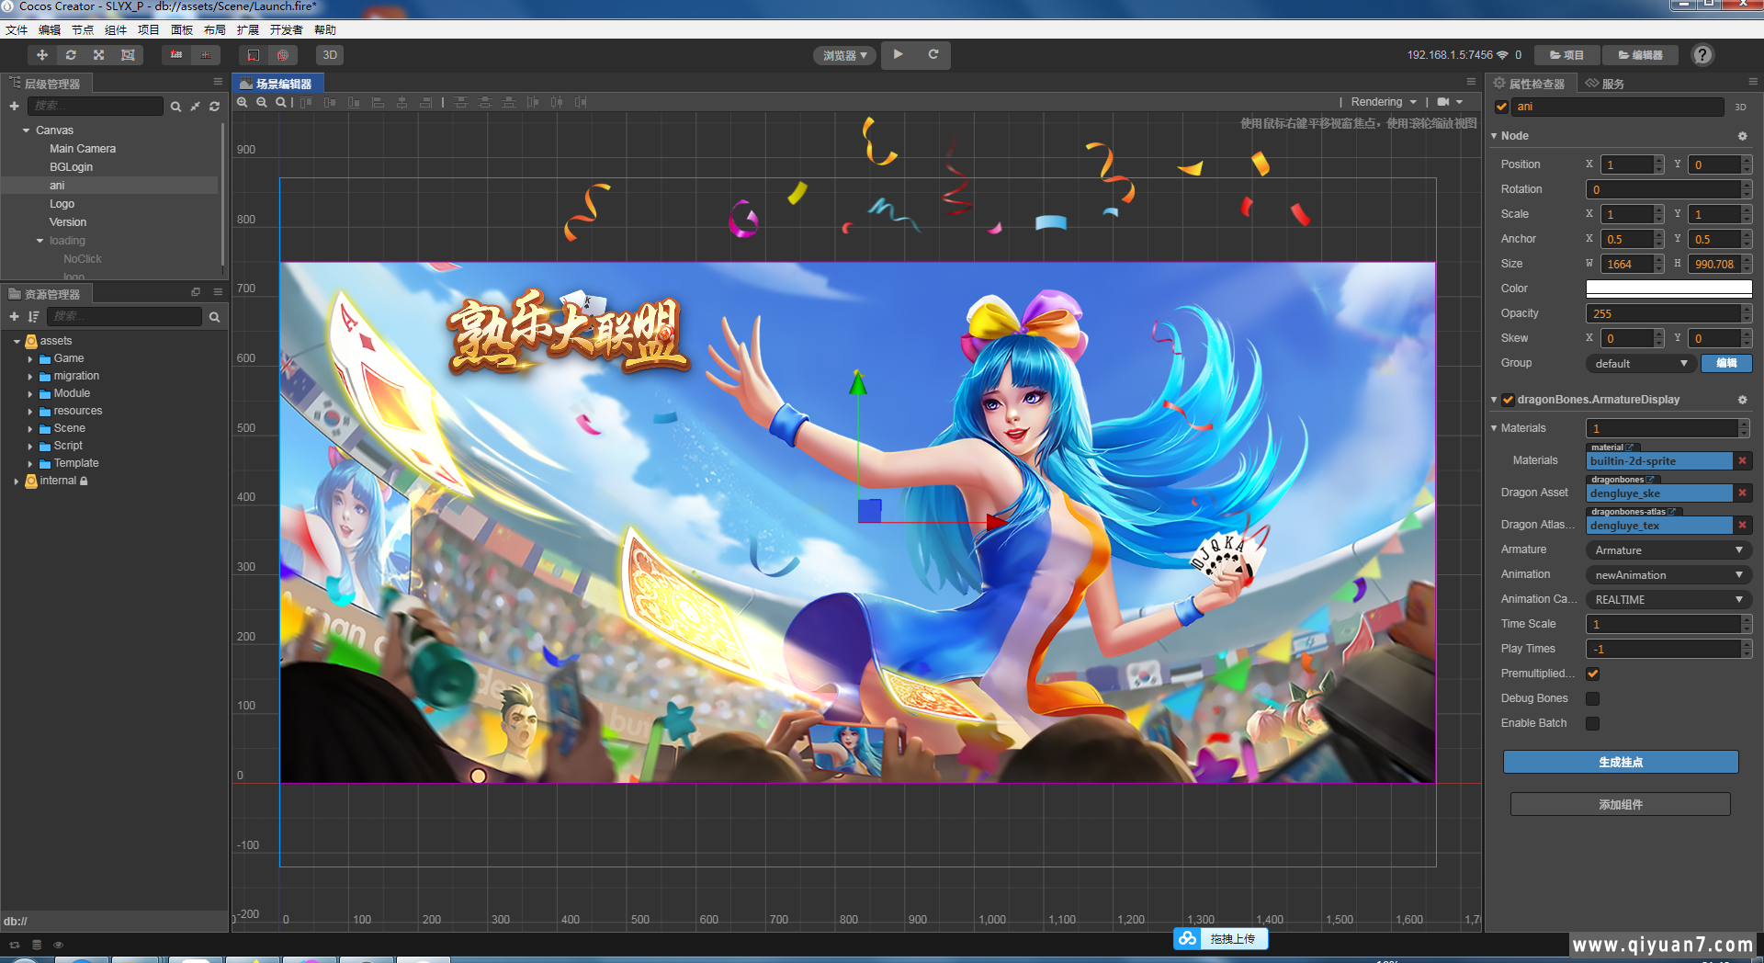
Task: Open the Group dropdown set to default
Action: [1640, 363]
